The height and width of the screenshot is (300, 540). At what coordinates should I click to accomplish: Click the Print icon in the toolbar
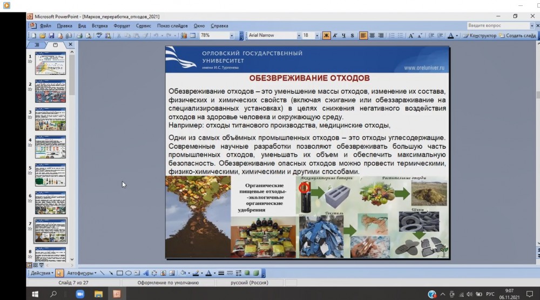tap(79, 36)
